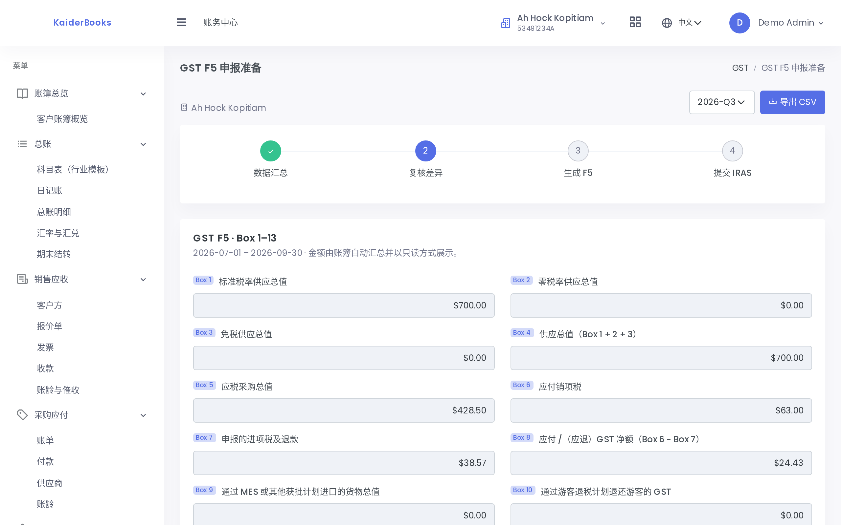Open 汇率与汇兑 in sidebar
The width and height of the screenshot is (841, 525).
pyautogui.click(x=58, y=233)
